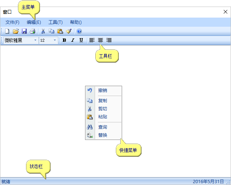
Task: Click the Paste clipboard toolbar icon
Action: tap(60, 32)
